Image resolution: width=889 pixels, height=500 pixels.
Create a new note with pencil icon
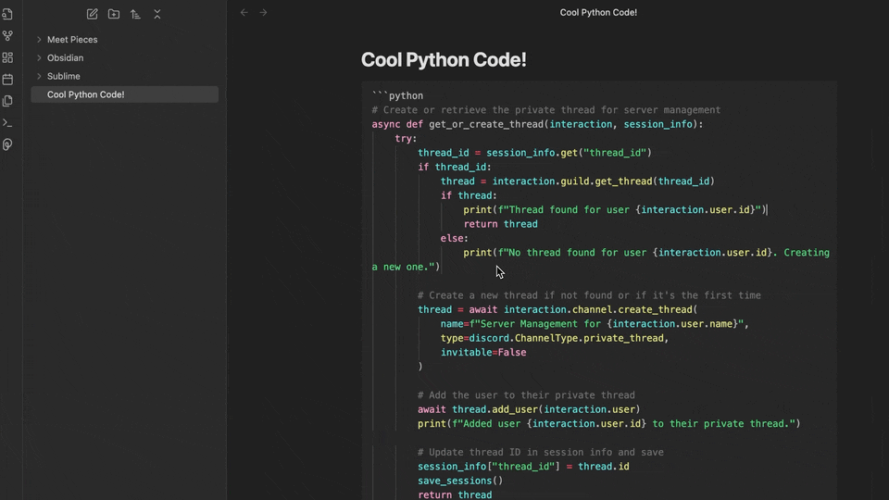92,14
